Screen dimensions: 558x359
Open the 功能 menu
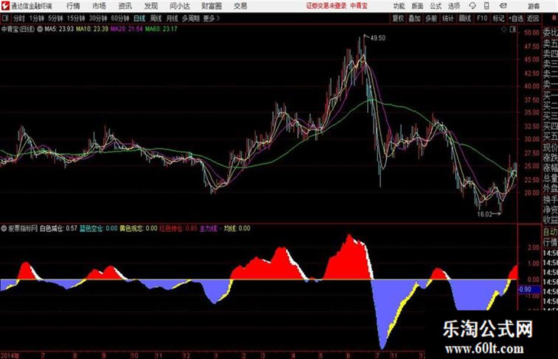[x=399, y=6]
